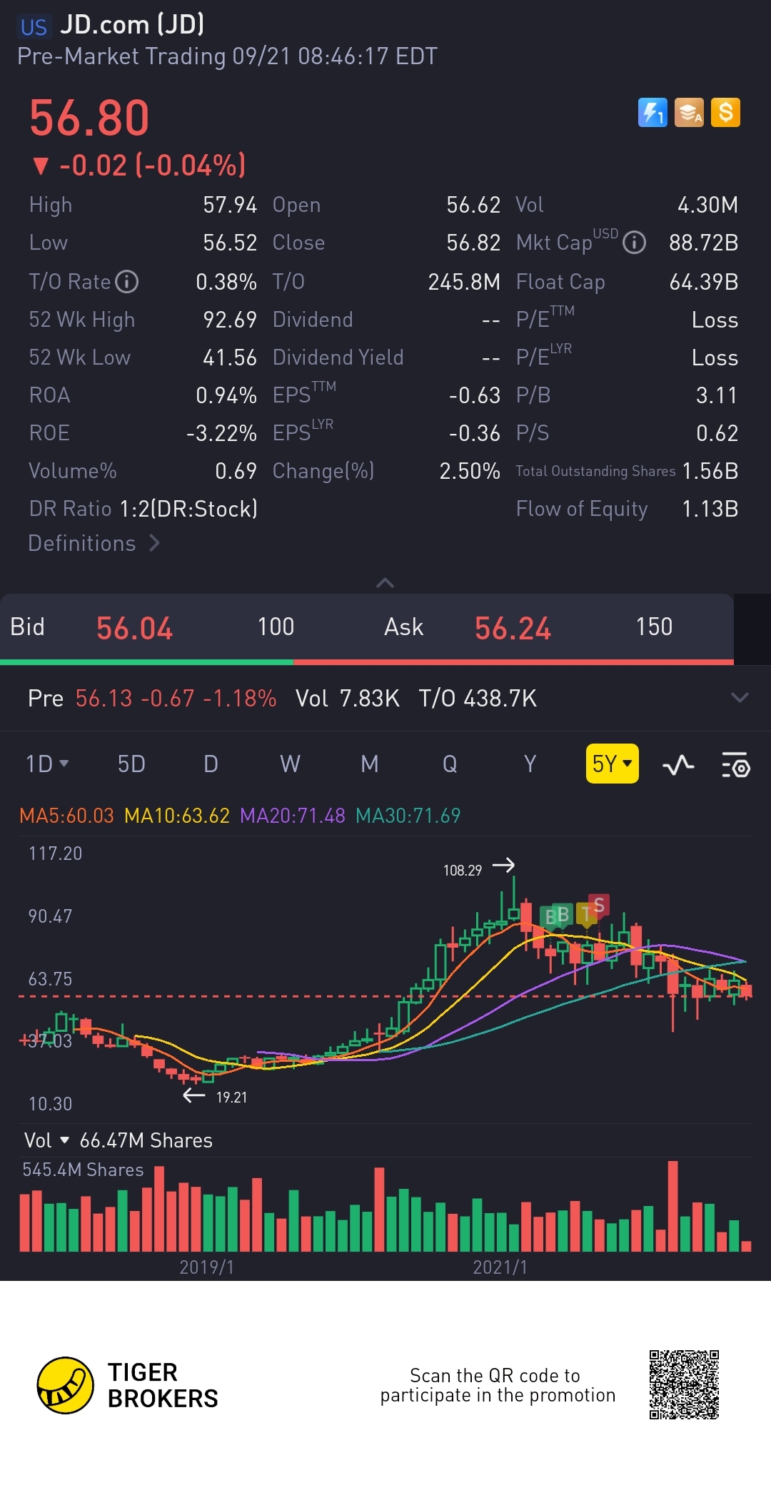
Task: Open the Mkt Cap info icon
Action: click(634, 243)
